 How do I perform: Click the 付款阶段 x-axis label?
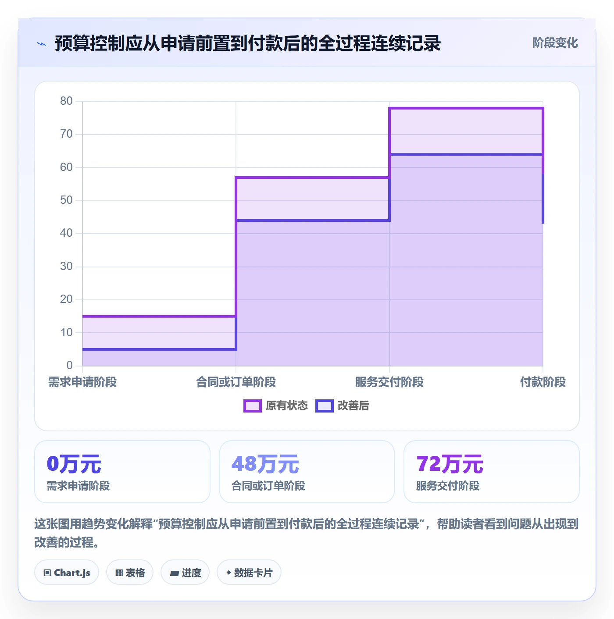pyautogui.click(x=543, y=382)
